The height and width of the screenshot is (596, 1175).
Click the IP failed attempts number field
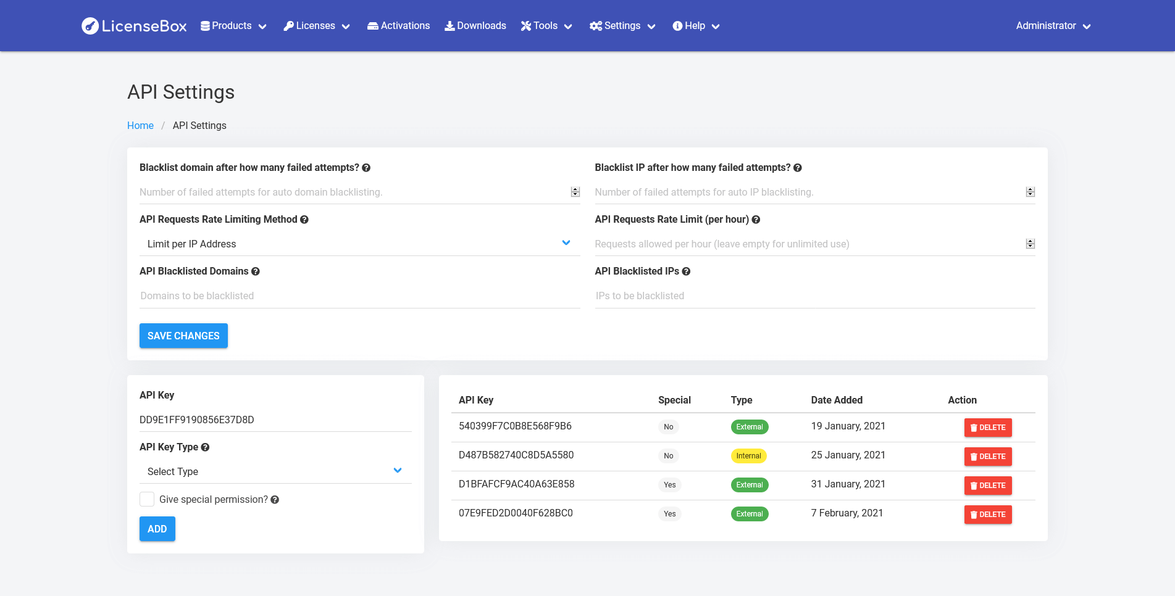pyautogui.click(x=815, y=192)
